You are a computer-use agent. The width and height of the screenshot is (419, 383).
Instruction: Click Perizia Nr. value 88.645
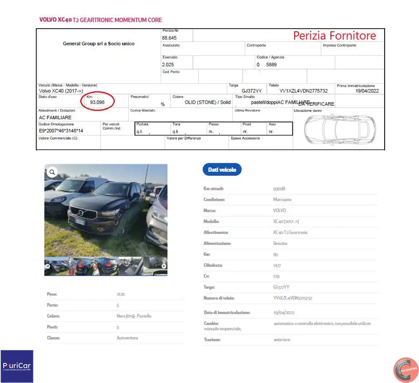(x=169, y=38)
